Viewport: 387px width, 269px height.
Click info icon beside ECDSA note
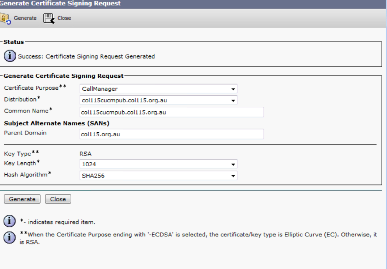pos(10,237)
